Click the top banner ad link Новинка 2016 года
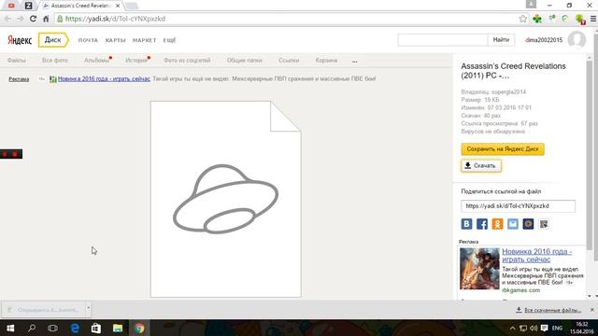This screenshot has height=336, width=598. [104, 78]
